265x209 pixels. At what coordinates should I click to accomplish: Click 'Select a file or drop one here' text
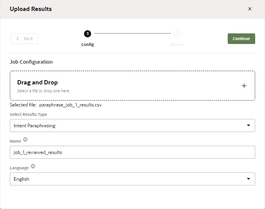44,91
